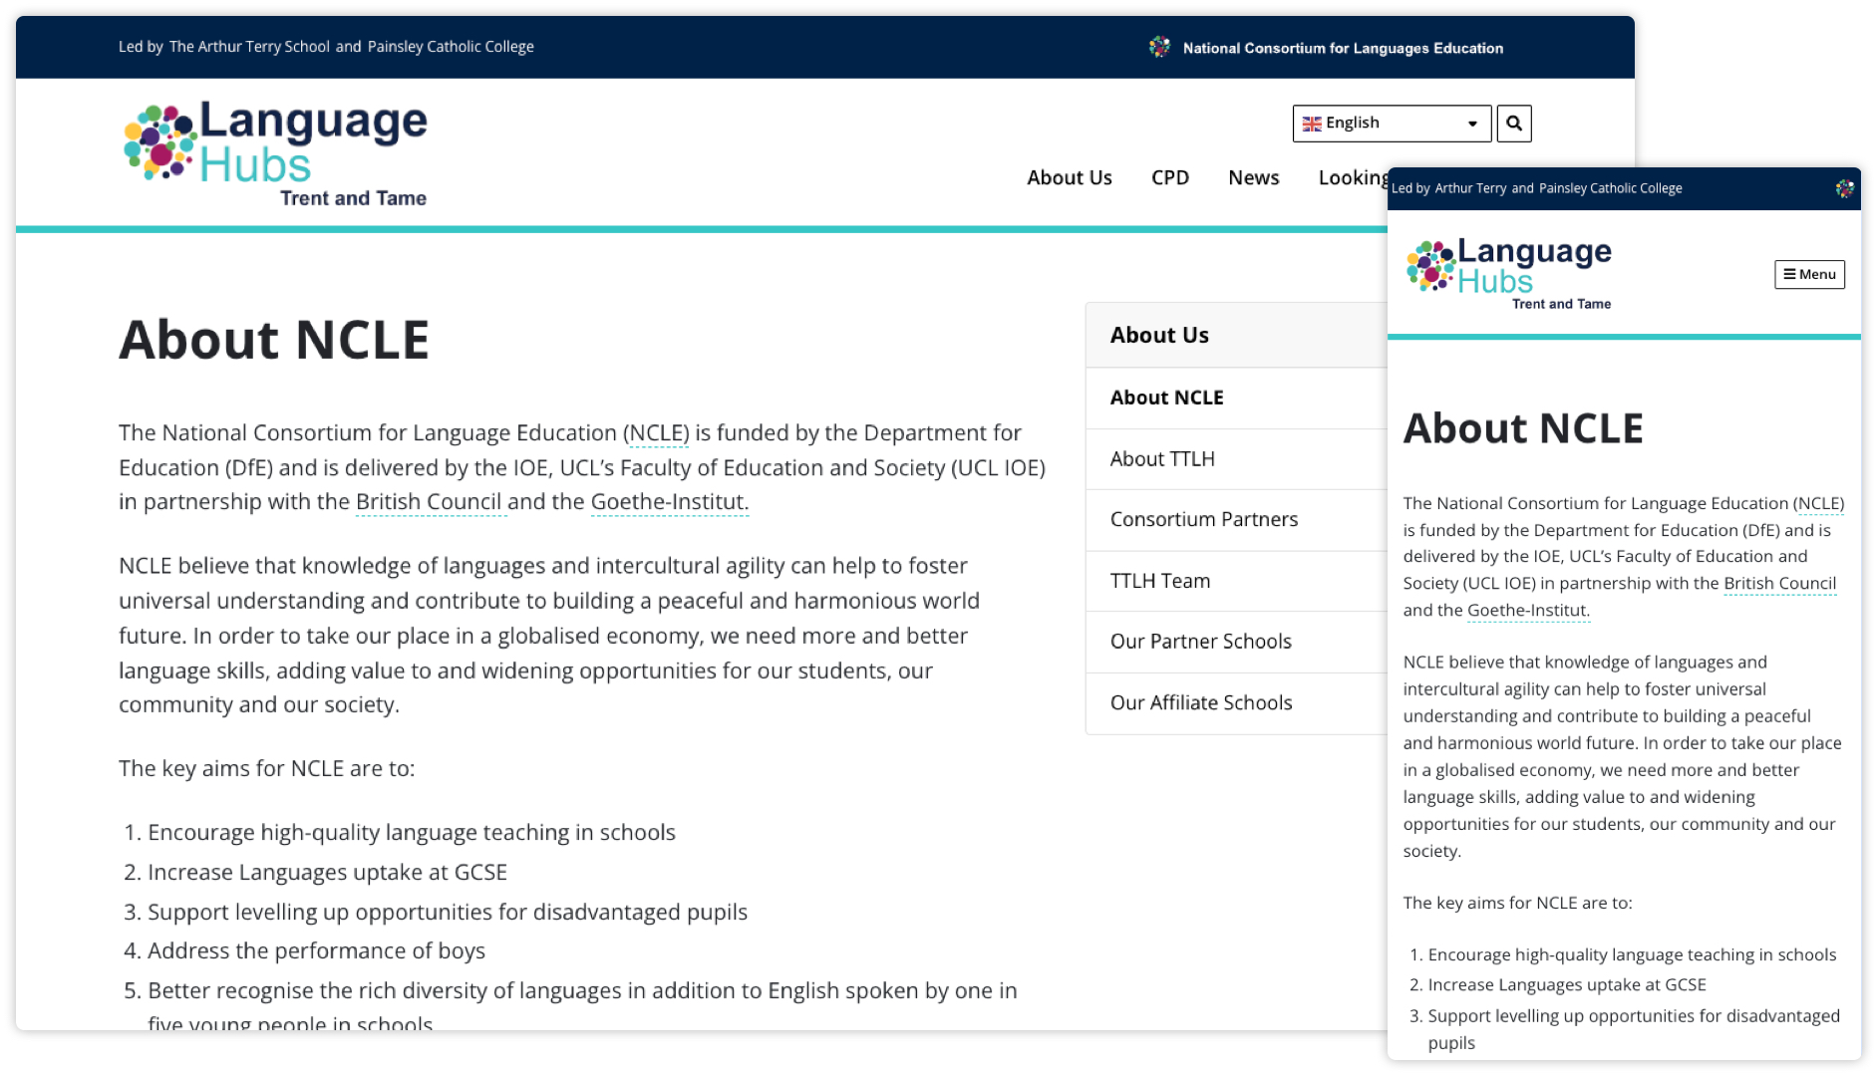
Task: Click 'Increase Languages uptake at GCSE' on desktop list
Action: (327, 872)
